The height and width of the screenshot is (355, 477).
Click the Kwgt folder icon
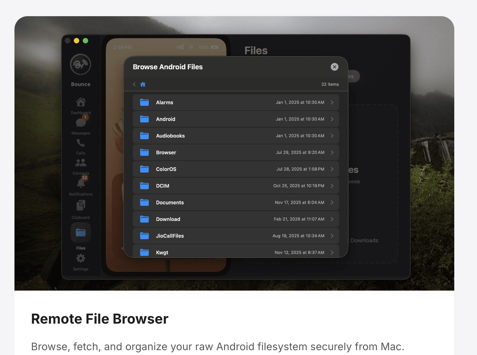pyautogui.click(x=144, y=253)
